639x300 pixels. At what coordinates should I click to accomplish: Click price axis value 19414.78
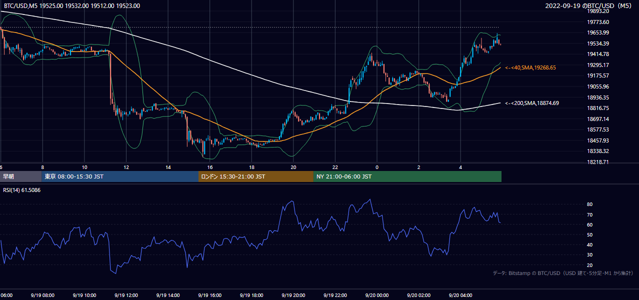click(598, 54)
